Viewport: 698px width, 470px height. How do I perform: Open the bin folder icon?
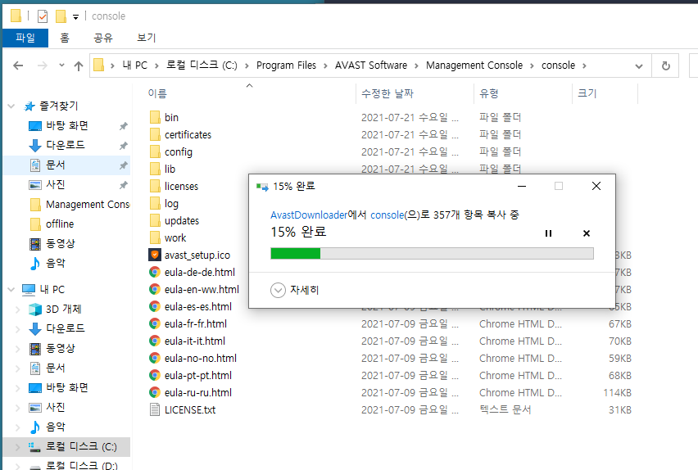tap(155, 118)
